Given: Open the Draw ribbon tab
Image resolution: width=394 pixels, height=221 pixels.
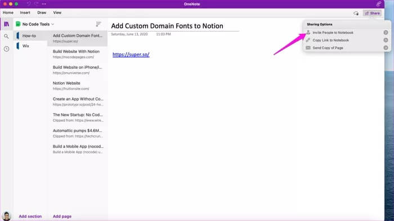Looking at the screenshot, I should [x=42, y=12].
